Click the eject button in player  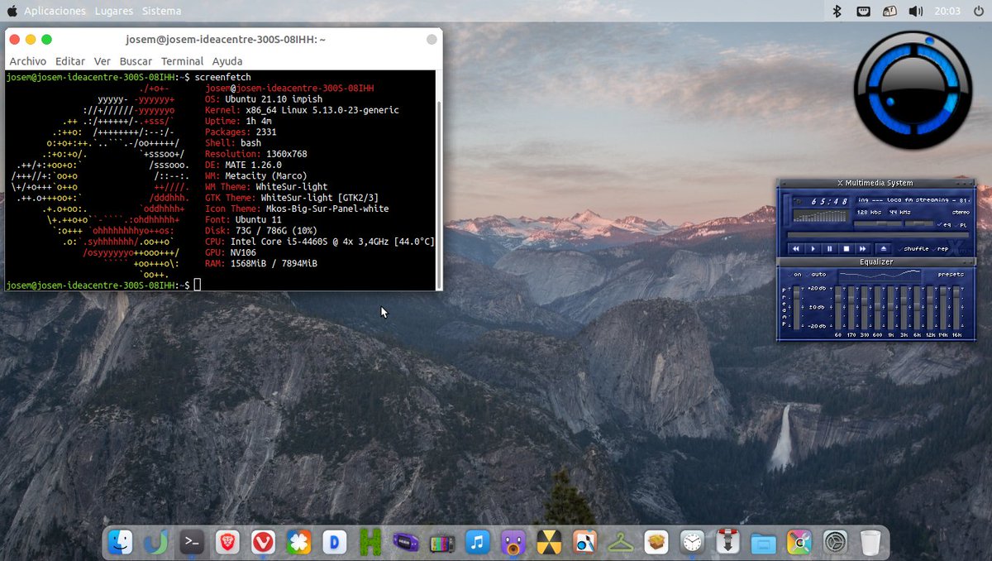coord(884,249)
